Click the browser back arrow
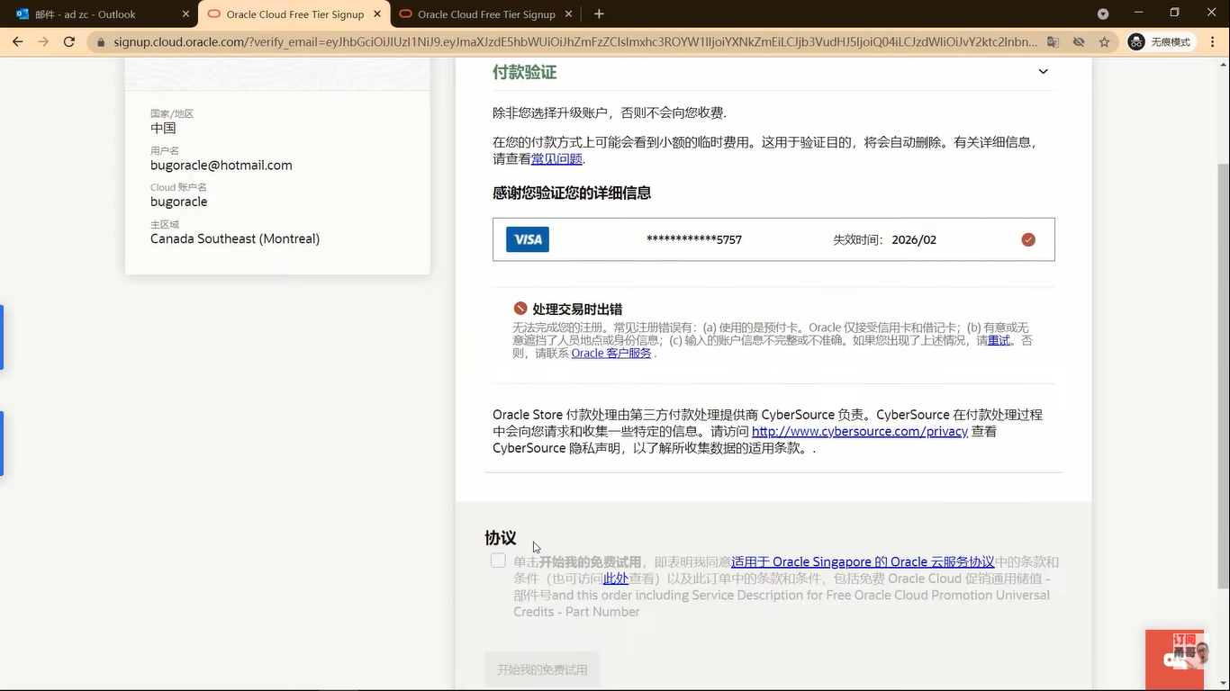1230x691 pixels. click(17, 41)
